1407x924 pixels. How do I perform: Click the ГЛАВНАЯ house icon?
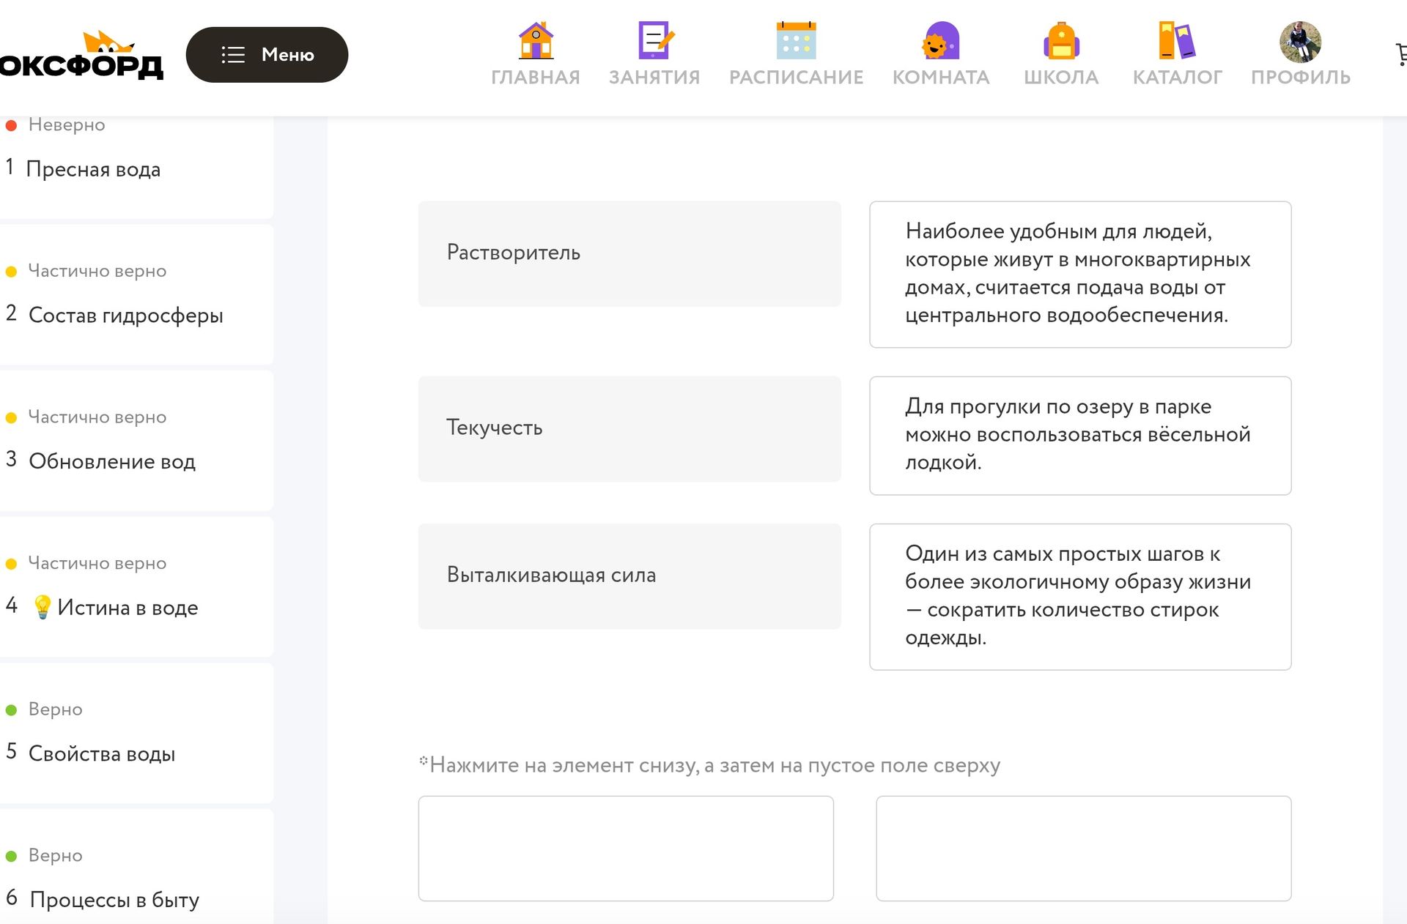(536, 40)
